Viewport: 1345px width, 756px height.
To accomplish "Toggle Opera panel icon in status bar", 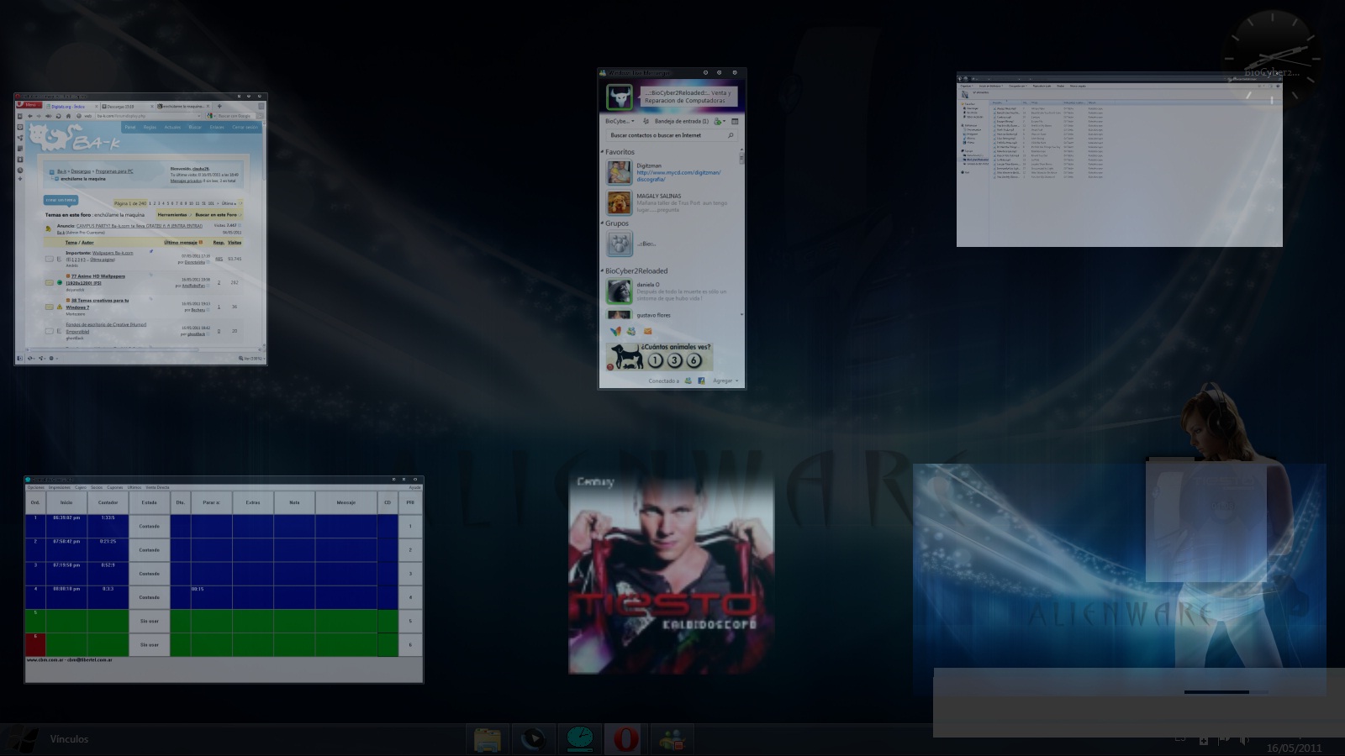I will coord(20,358).
